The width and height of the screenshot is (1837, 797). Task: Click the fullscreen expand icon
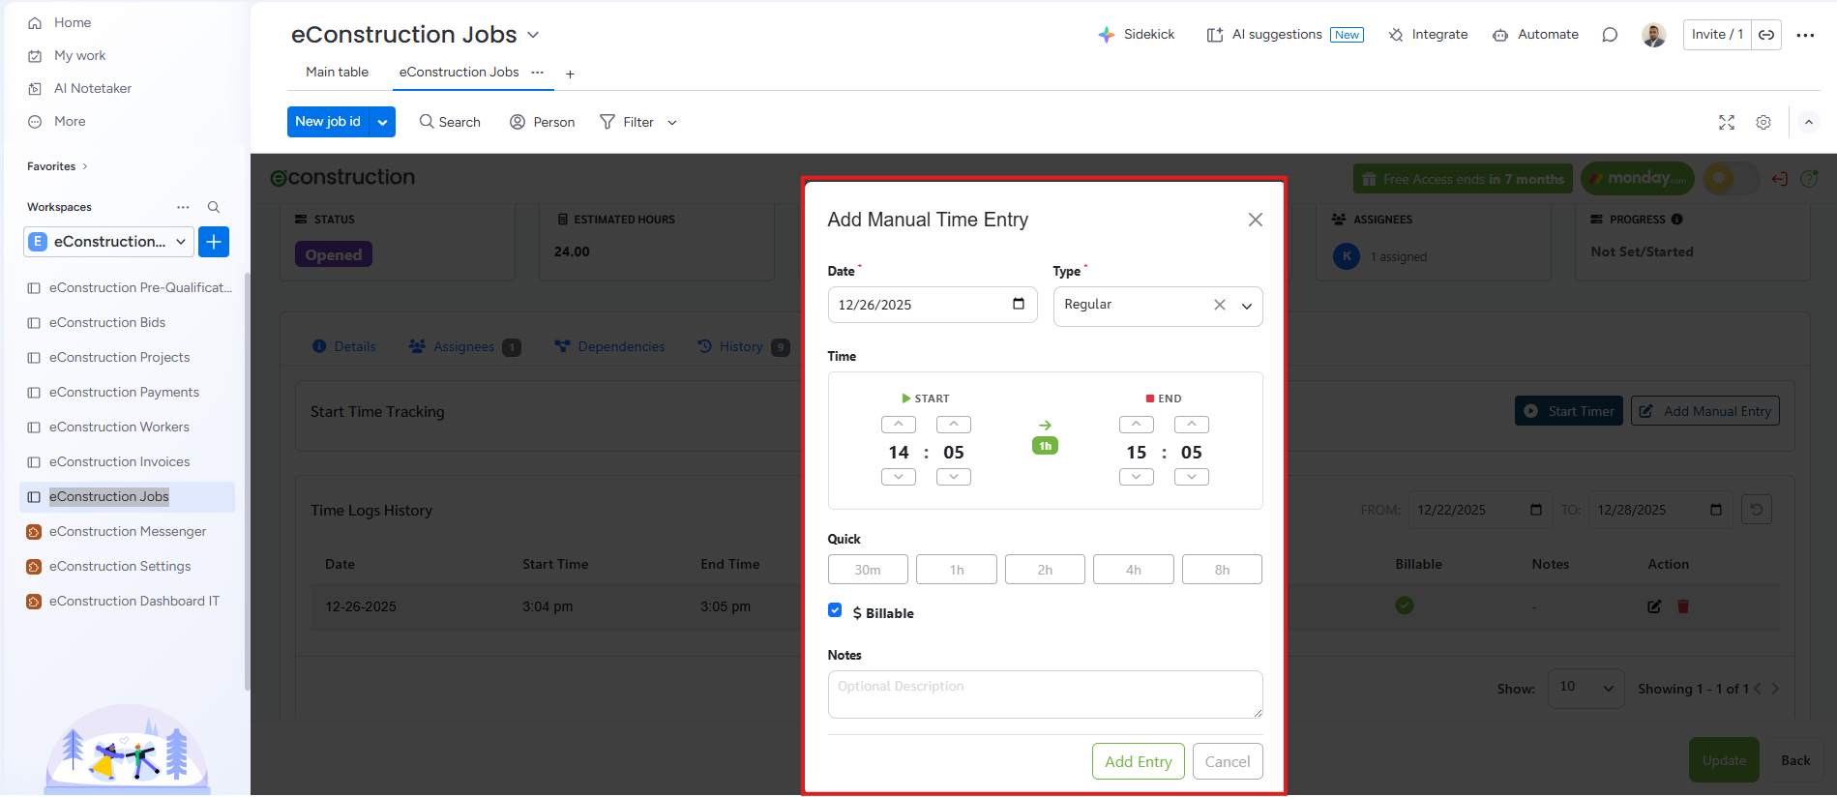tap(1727, 122)
